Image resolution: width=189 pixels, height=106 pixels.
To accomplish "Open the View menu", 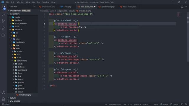I will [28, 2].
